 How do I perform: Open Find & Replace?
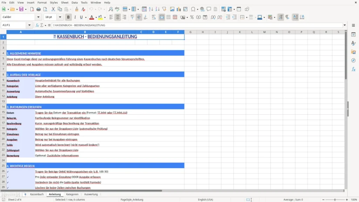tap(110, 9)
